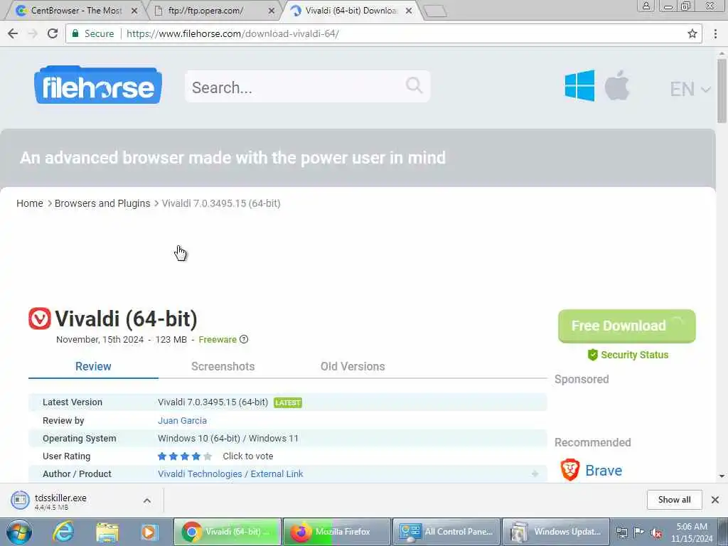Rate with the fifth star

click(208, 456)
